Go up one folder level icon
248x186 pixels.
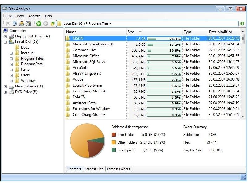pos(53,23)
